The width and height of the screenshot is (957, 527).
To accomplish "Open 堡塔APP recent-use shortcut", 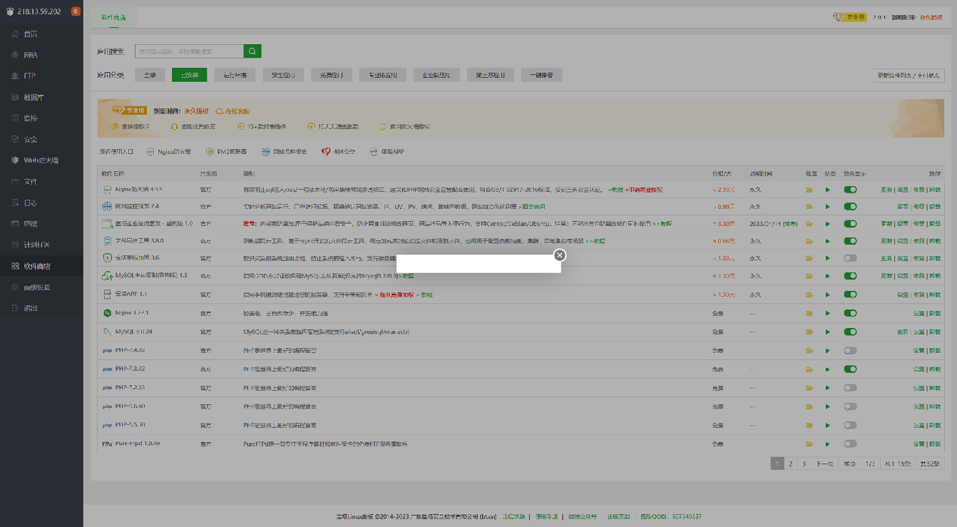I will click(x=387, y=151).
